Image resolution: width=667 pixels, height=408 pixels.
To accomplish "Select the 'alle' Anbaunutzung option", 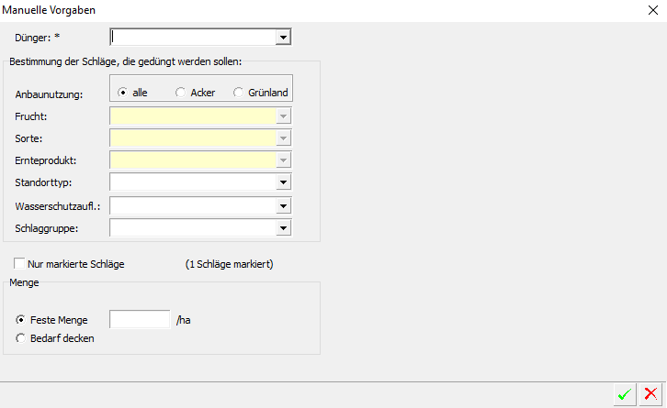I will tap(123, 93).
